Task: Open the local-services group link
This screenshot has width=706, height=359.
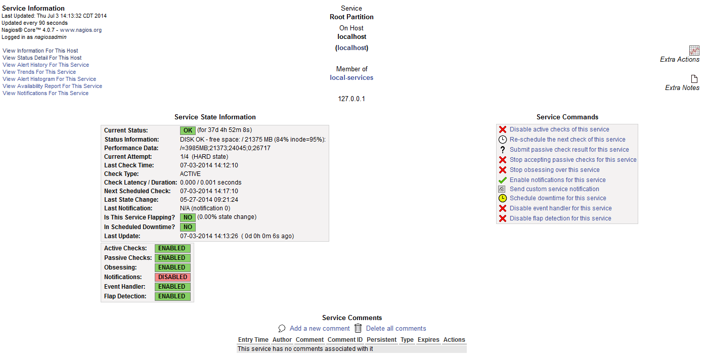Action: 351,78
